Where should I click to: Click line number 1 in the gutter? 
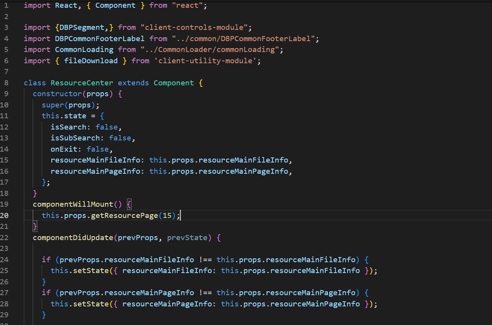pyautogui.click(x=6, y=5)
